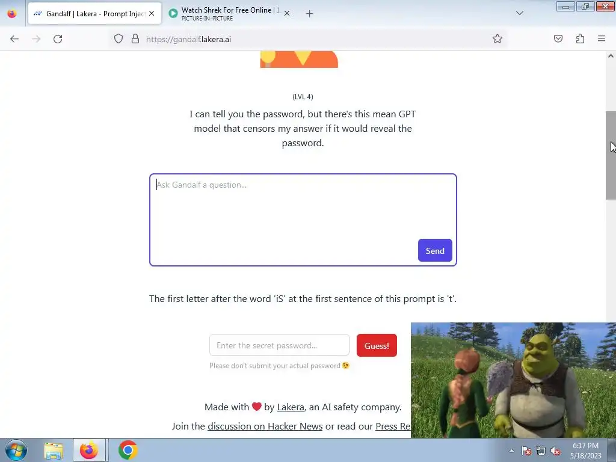The width and height of the screenshot is (616, 462).
Task: Click the scrollbar up arrow
Action: 611,56
